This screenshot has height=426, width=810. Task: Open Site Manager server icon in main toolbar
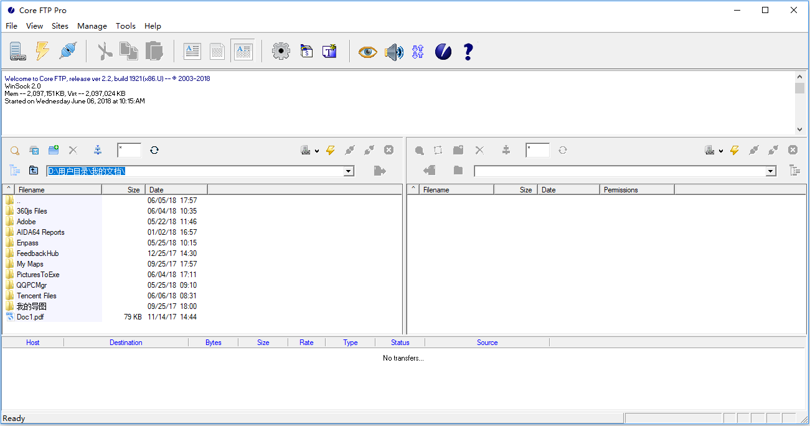coord(17,51)
